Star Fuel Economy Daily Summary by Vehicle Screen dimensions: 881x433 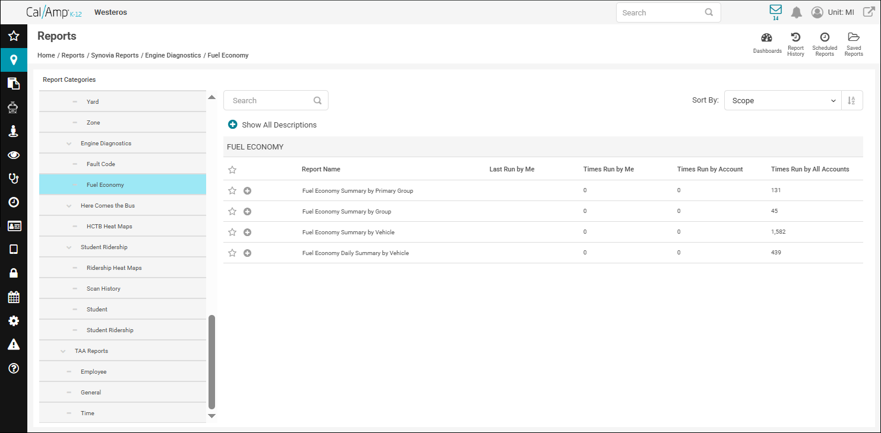tap(232, 253)
